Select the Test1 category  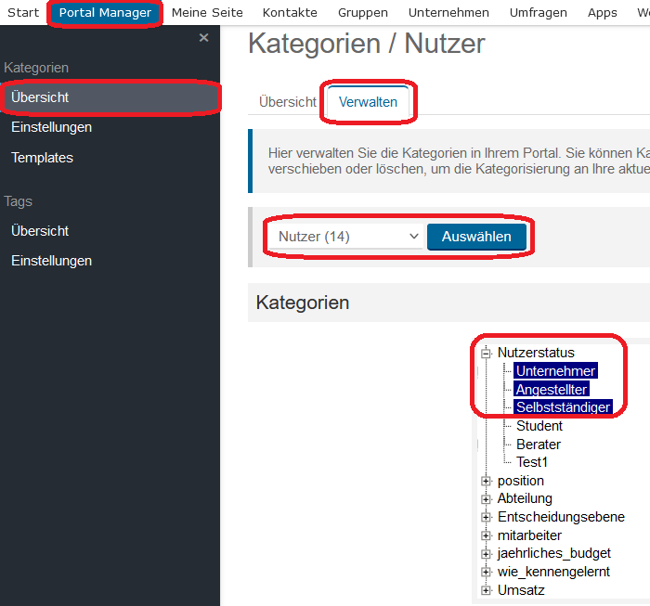point(532,462)
